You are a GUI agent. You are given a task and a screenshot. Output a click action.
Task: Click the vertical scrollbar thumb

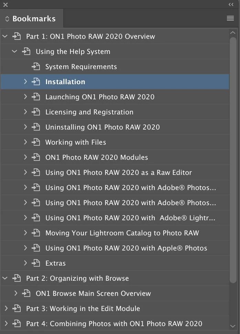tap(233, 160)
